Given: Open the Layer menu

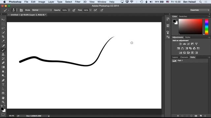Looking at the screenshot, I should 51,2.
